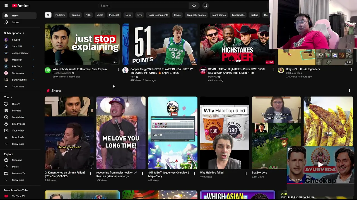The height and width of the screenshot is (200, 357).
Task: Open Shorts in the sidebar
Action: coord(20,22)
